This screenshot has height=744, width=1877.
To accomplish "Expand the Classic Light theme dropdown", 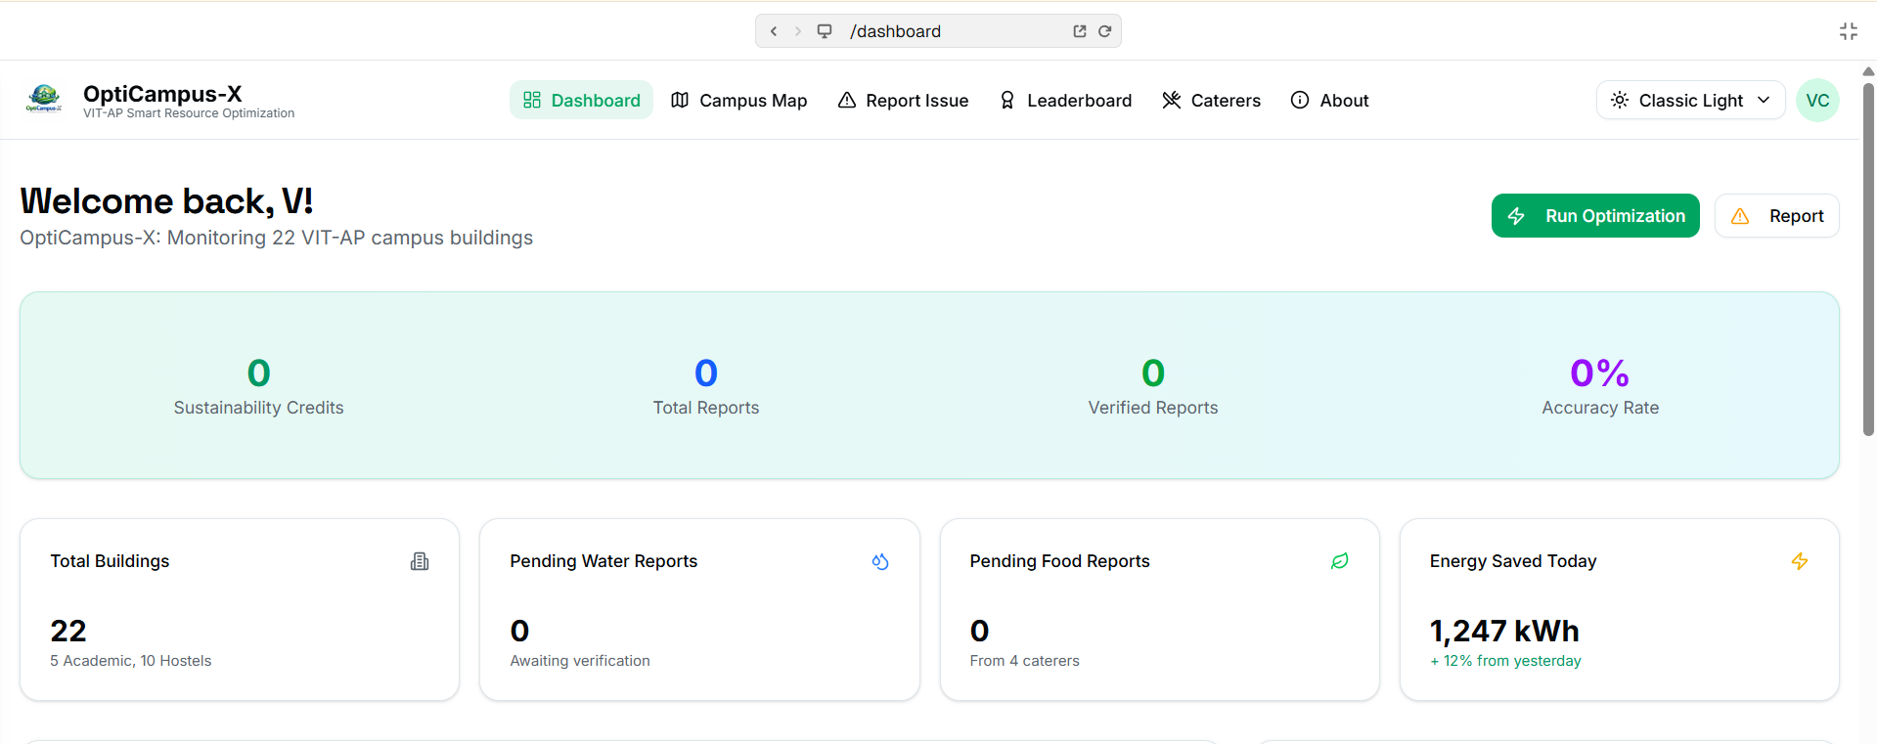I will 1690,100.
